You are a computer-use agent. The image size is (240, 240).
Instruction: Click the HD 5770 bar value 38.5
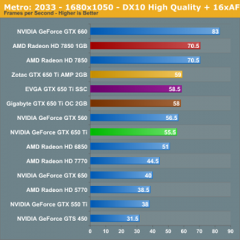point(144,190)
